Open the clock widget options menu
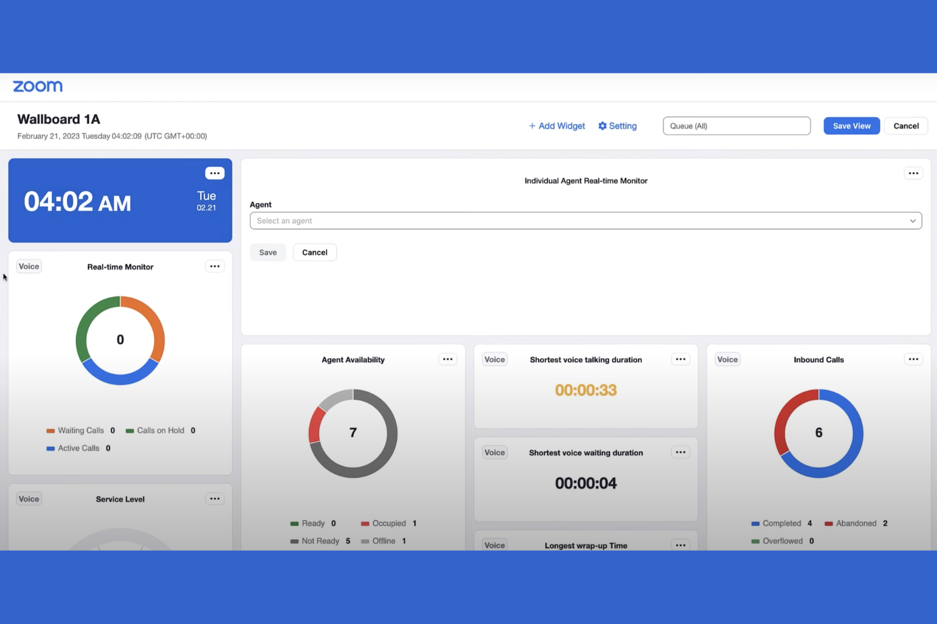Viewport: 937px width, 624px height. 215,173
